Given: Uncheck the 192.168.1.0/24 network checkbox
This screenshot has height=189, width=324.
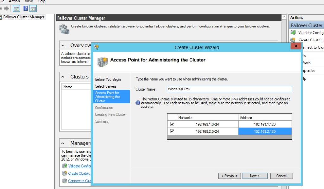Looking at the screenshot, I should (172, 124).
